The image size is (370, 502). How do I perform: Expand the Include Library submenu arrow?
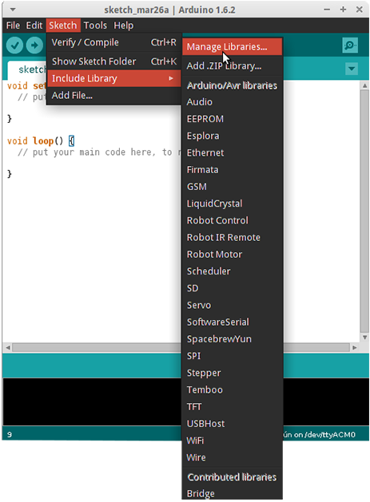171,78
